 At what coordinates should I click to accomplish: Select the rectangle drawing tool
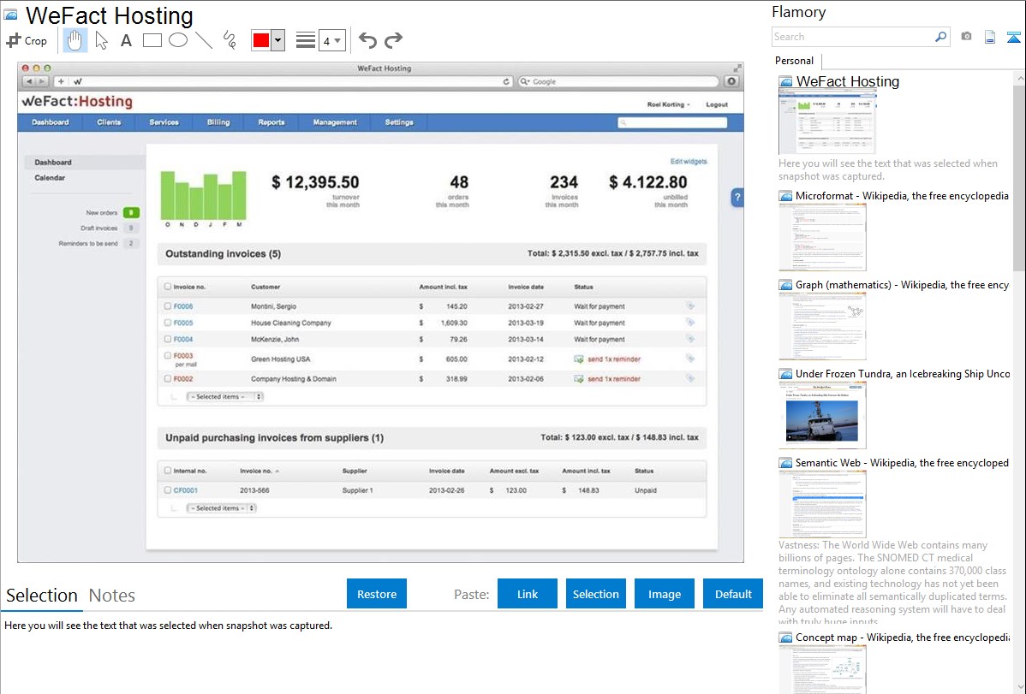152,40
